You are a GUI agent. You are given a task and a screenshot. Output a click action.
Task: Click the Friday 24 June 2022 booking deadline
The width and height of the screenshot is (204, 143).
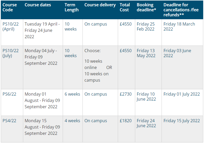tap(146, 123)
